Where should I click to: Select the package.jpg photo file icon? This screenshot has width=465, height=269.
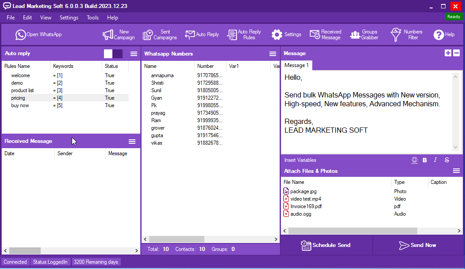(286, 191)
